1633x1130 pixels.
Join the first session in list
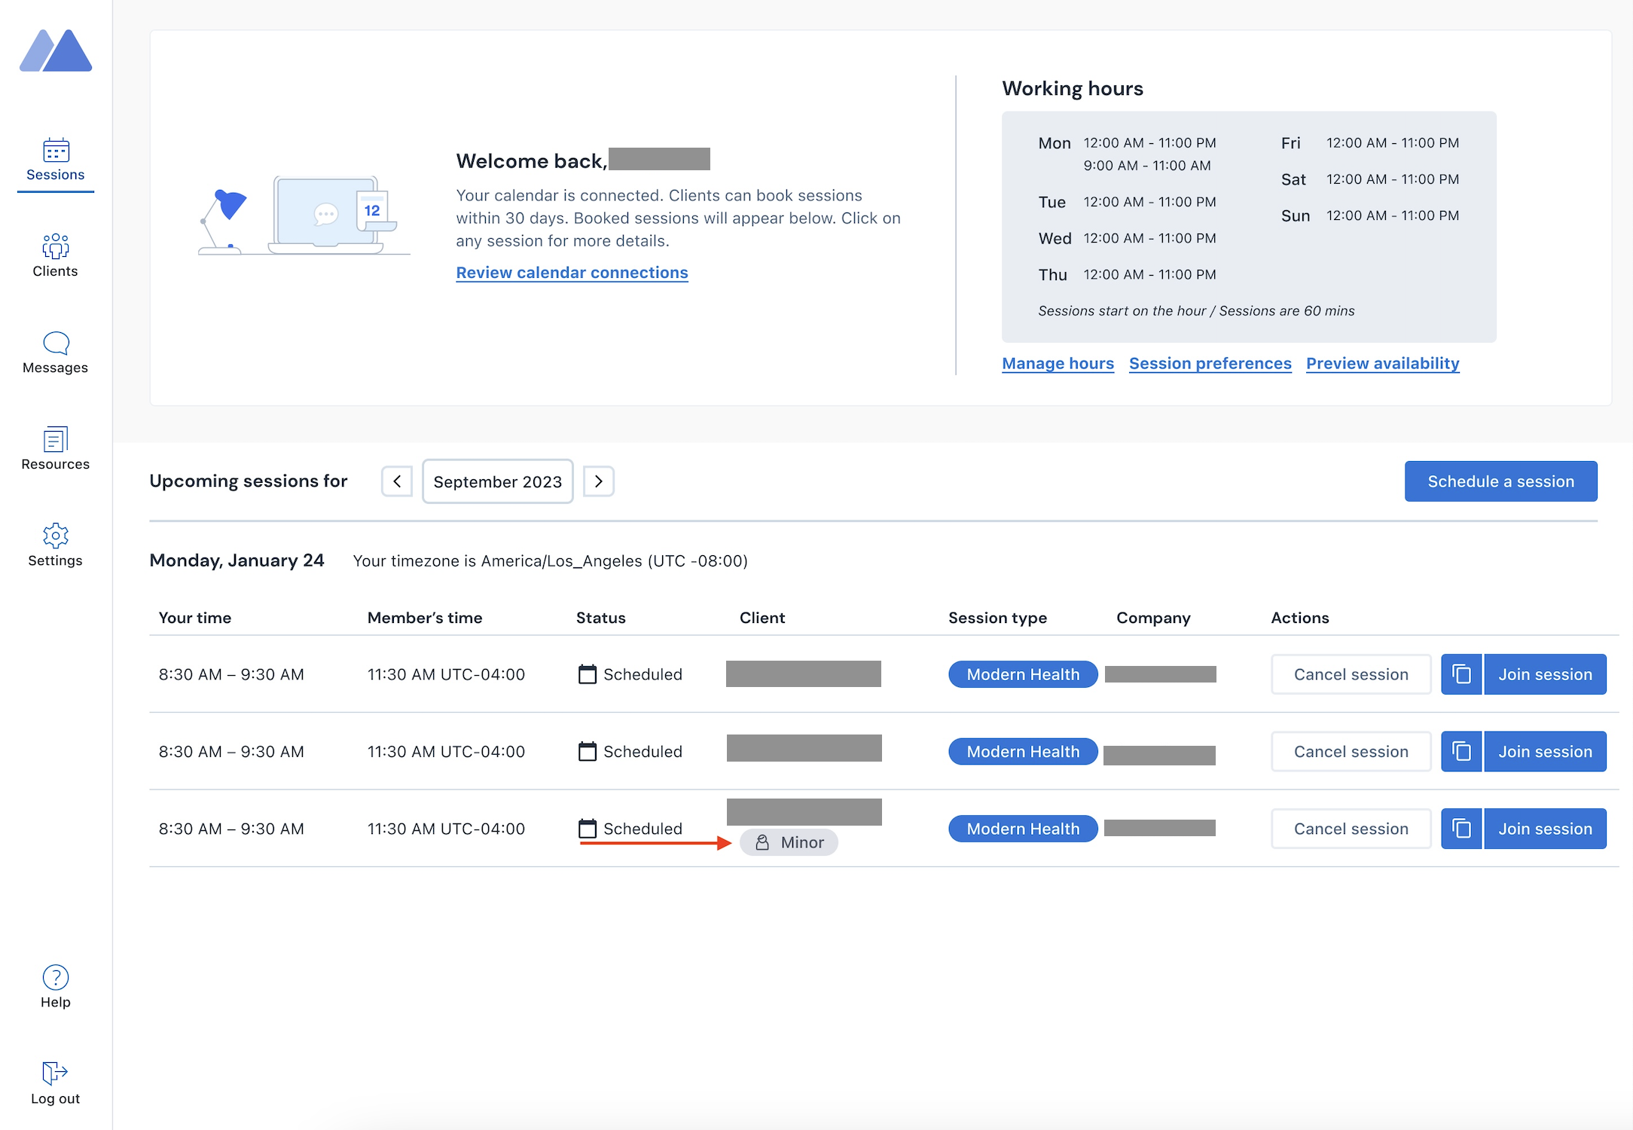pos(1544,674)
